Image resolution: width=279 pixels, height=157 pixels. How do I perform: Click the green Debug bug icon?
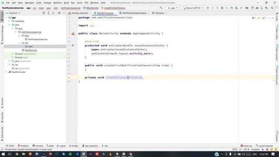coord(222,8)
